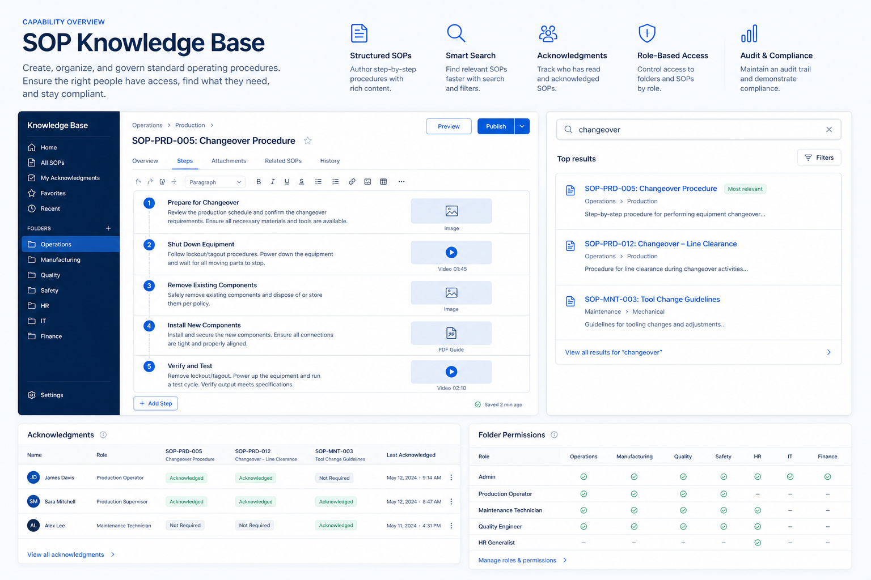Image resolution: width=871 pixels, height=580 pixels.
Task: Play the Verify and Test video
Action: [451, 372]
